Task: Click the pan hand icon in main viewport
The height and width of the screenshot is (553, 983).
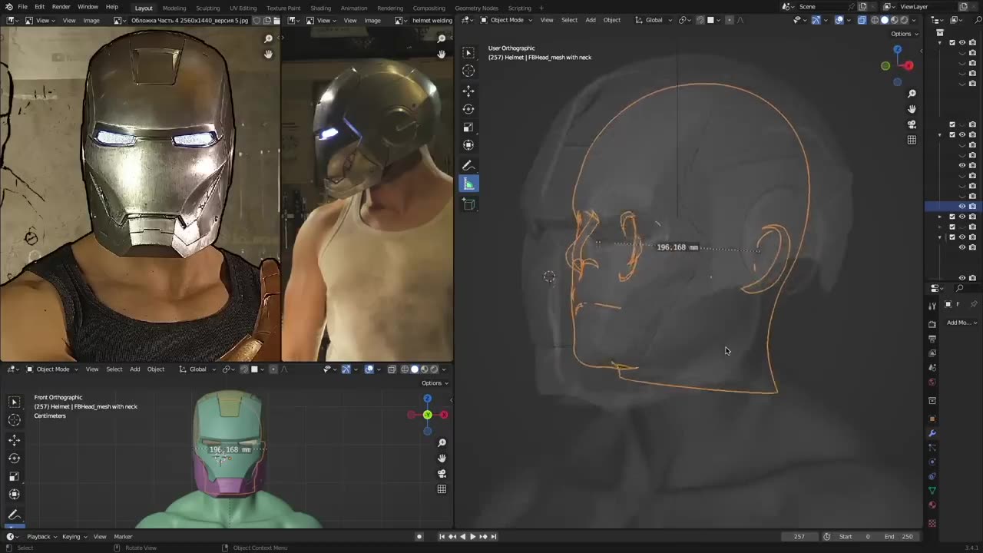Action: (912, 109)
